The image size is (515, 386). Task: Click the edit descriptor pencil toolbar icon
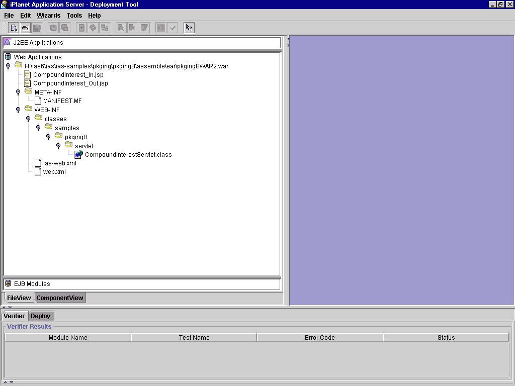coord(144,28)
